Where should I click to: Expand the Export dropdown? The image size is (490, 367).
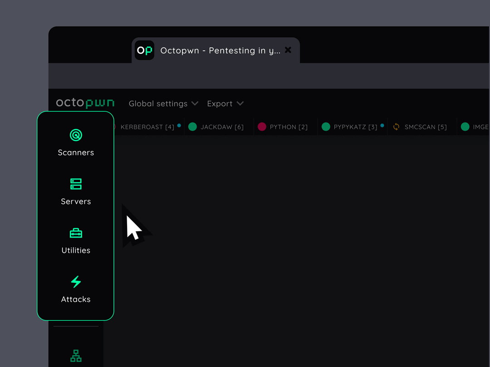pos(225,104)
